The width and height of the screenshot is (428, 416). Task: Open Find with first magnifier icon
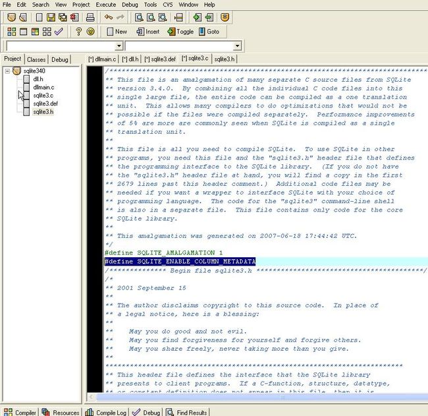point(139,18)
